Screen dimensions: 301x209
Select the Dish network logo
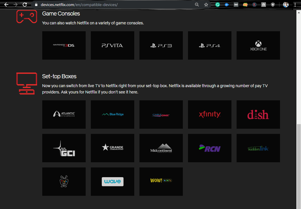258,114
